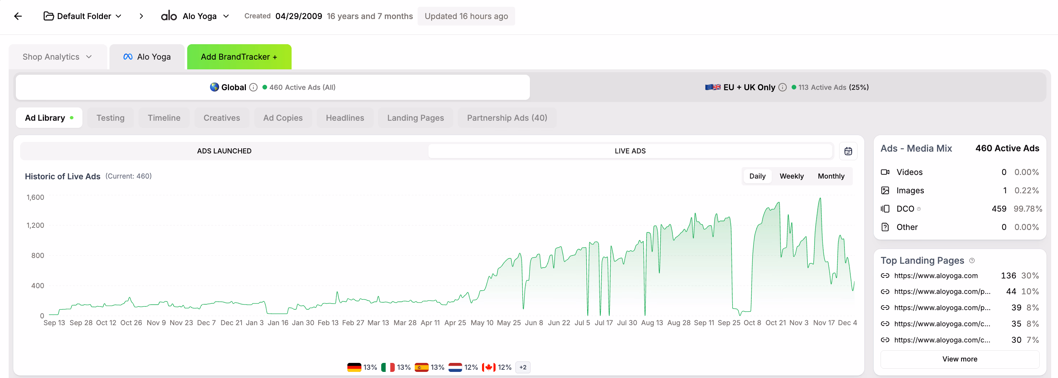This screenshot has height=378, width=1058.
Task: Click View more under Top Landing Pages
Action: [x=960, y=359]
